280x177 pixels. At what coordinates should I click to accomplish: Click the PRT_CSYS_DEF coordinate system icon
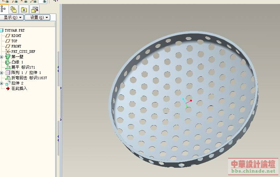click(8, 52)
